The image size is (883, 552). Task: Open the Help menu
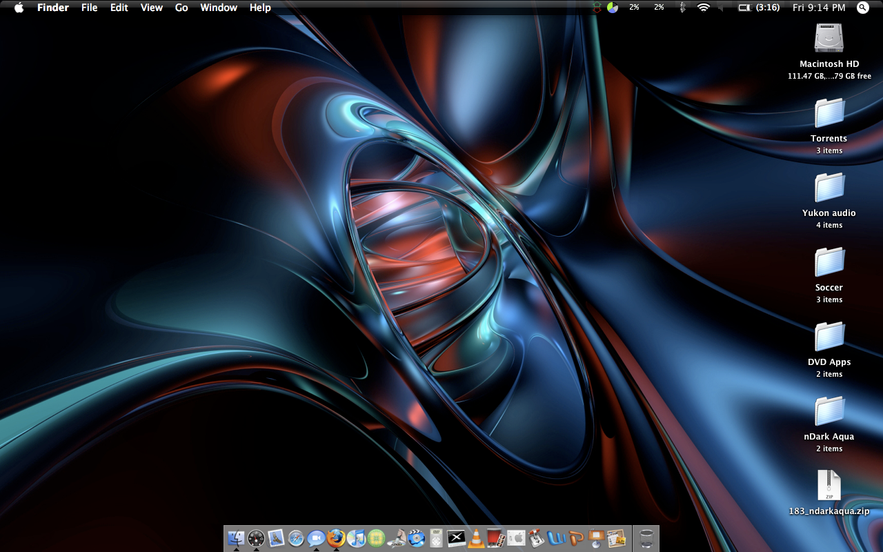(260, 8)
